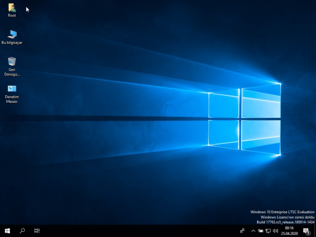Expand hidden system tray icons chevron
Image resolution: width=316 pixels, height=237 pixels.
point(253,231)
